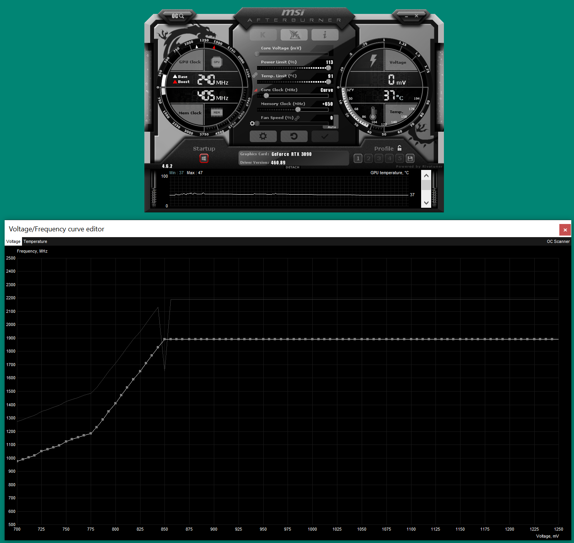Open curve editor icon beside Core Clock

click(x=255, y=90)
